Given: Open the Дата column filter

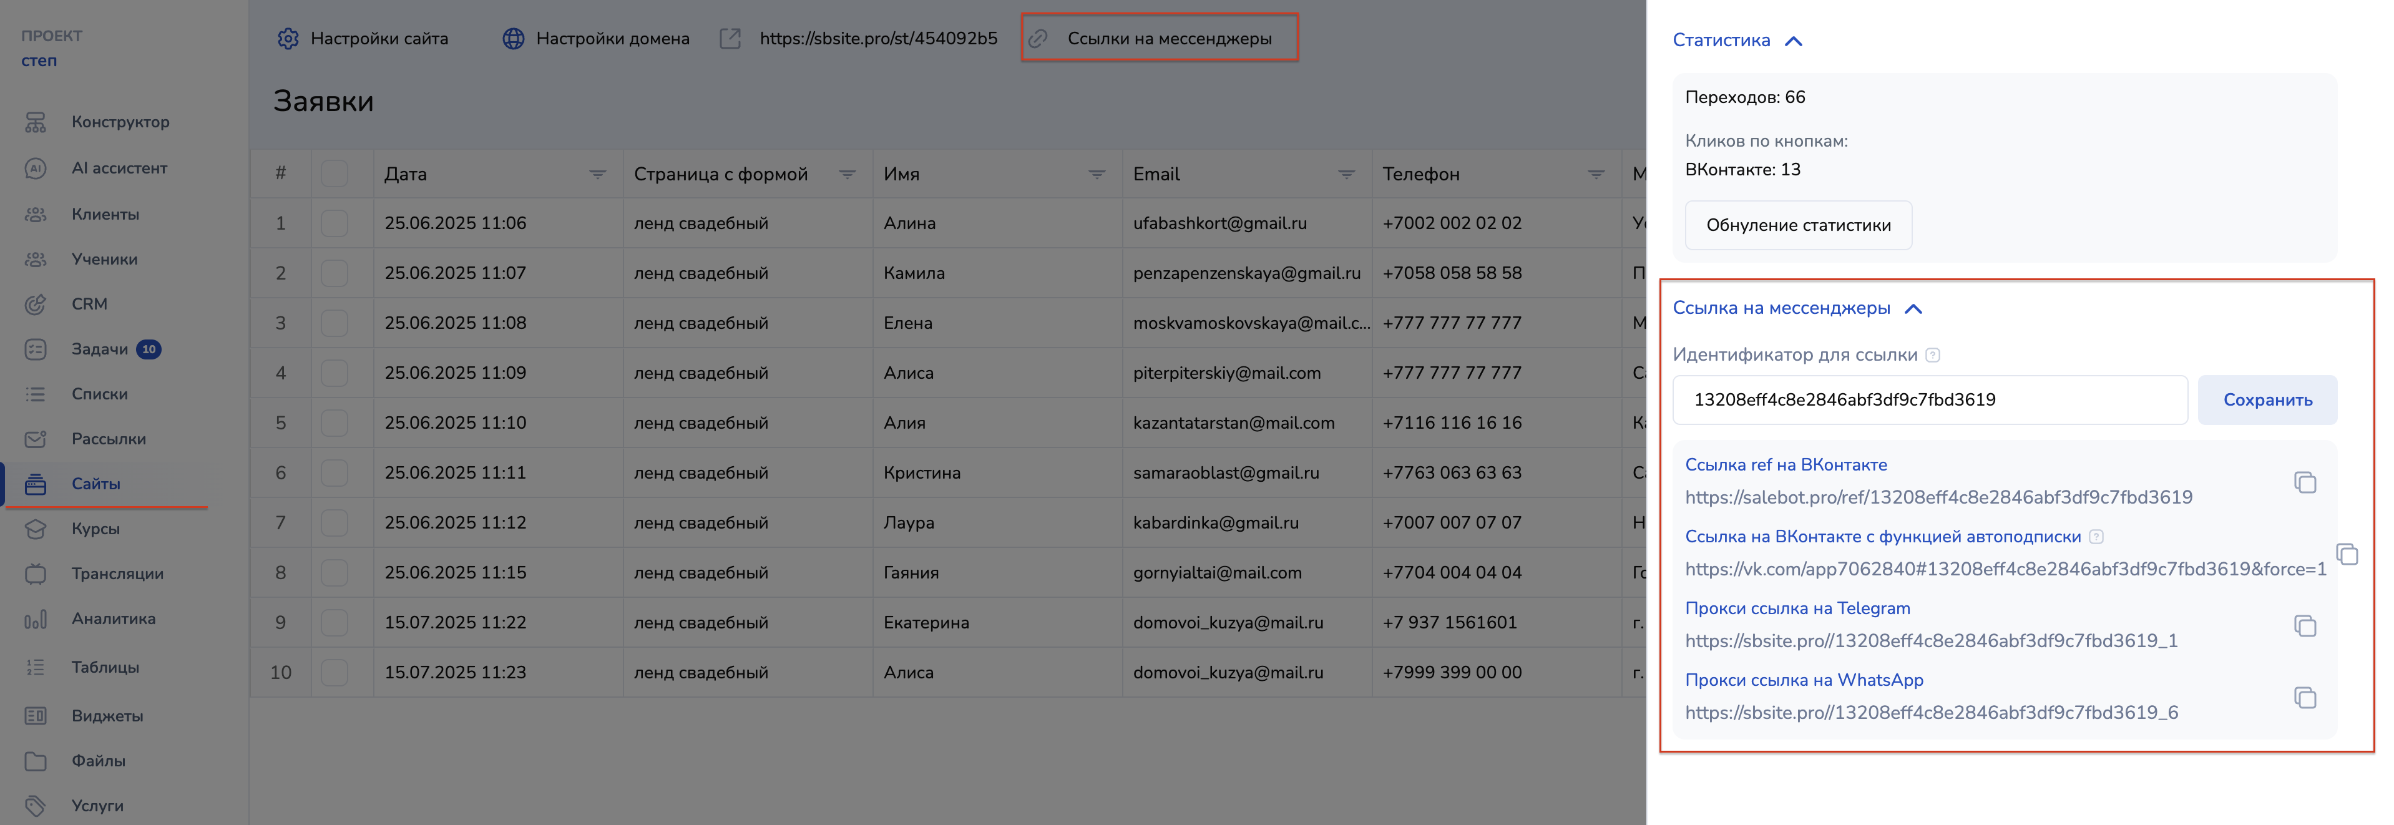Looking at the screenshot, I should click(x=598, y=175).
